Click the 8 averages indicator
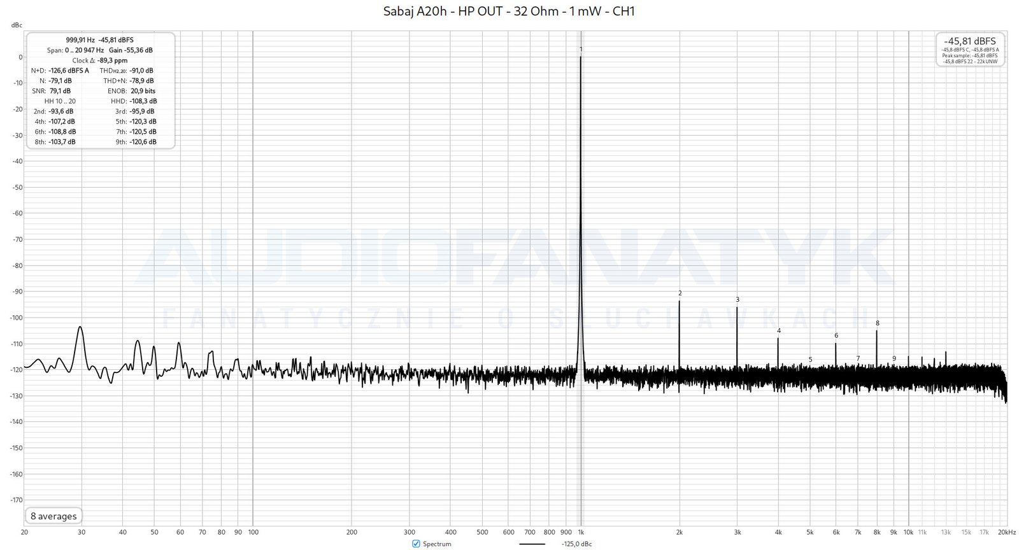The image size is (1019, 550). (x=53, y=516)
